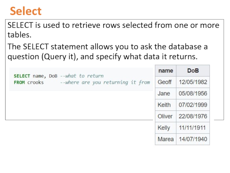Click the date 07/02/1999 cell
This screenshot has width=230, height=173.
(193, 105)
